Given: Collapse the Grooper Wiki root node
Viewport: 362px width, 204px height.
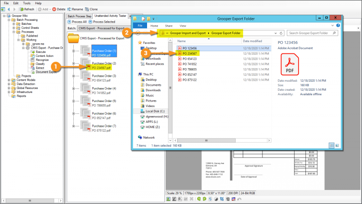Looking at the screenshot, I should (x=4, y=16).
